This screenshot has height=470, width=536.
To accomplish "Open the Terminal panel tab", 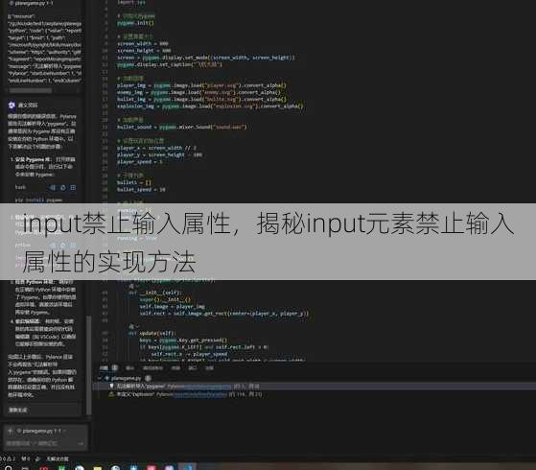I will tap(175, 367).
